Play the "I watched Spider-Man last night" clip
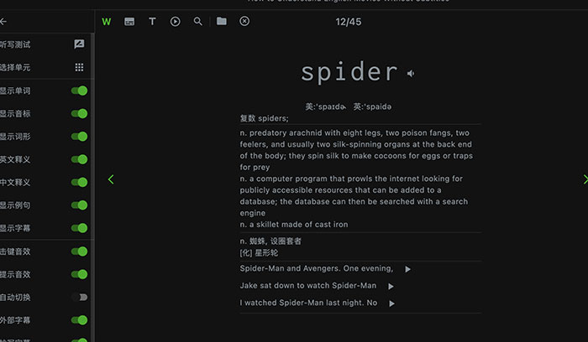The height and width of the screenshot is (342, 588). coord(391,303)
